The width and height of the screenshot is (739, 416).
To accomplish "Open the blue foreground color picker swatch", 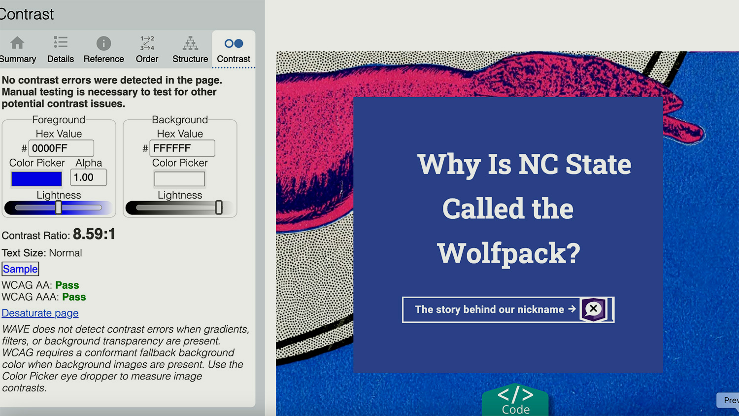I will point(37,179).
